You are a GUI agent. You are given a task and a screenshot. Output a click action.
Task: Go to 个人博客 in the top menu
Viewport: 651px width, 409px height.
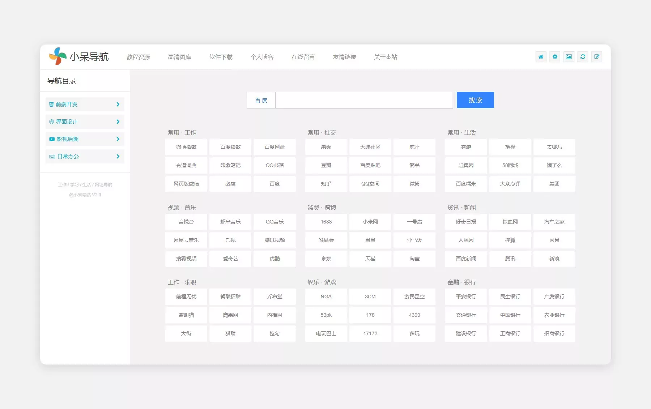tap(262, 57)
